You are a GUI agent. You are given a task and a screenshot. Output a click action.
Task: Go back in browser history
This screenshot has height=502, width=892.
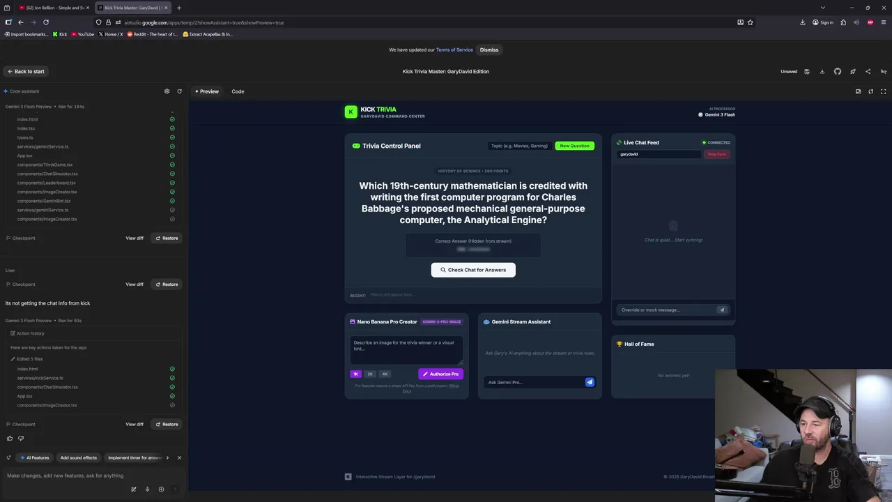click(21, 22)
